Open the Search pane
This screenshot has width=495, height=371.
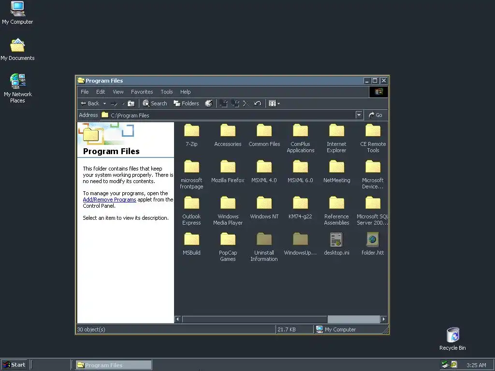(x=155, y=103)
